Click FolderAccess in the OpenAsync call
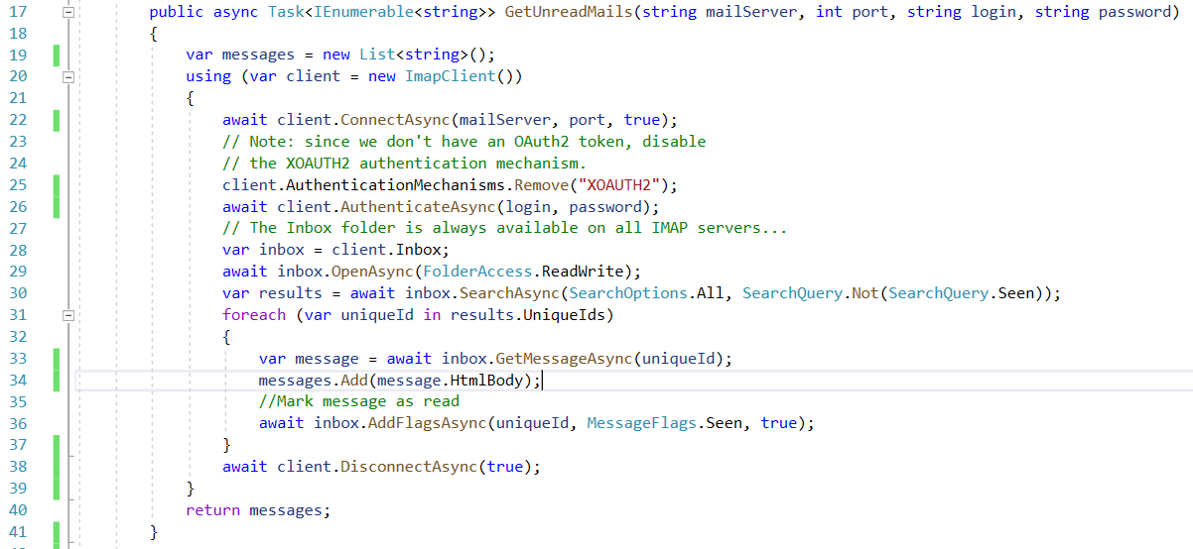 [x=476, y=272]
